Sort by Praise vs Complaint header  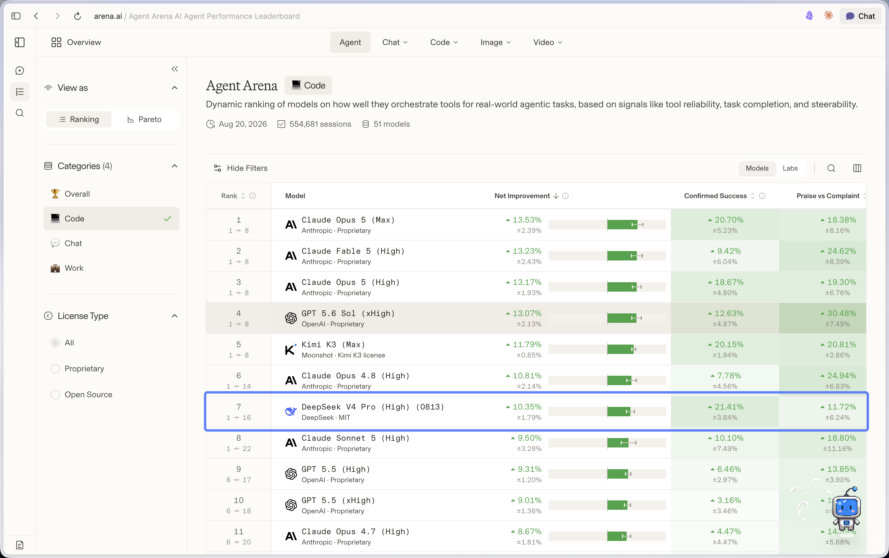pos(831,196)
